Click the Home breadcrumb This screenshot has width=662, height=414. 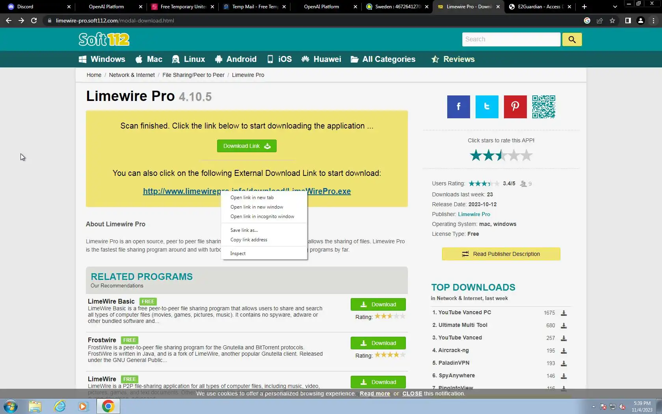94,75
